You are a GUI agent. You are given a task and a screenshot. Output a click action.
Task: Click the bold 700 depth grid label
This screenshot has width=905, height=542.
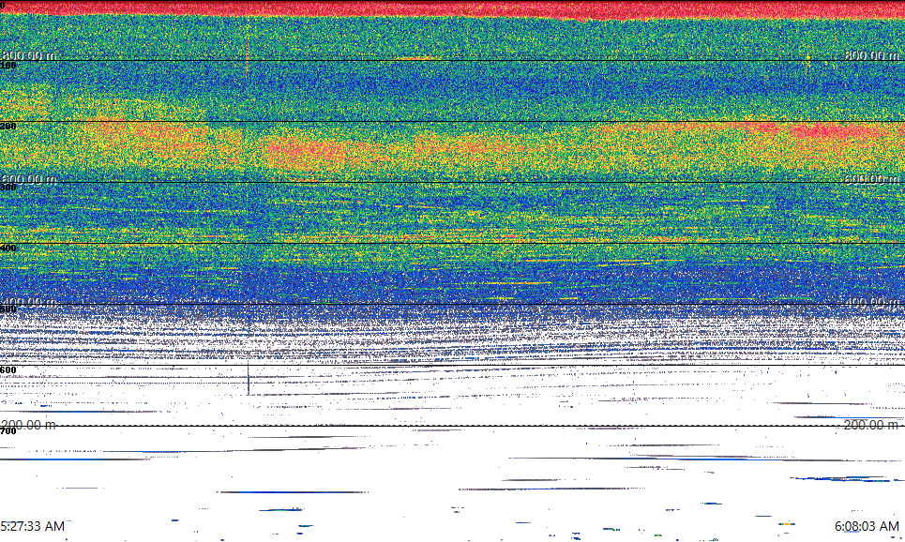[8, 431]
